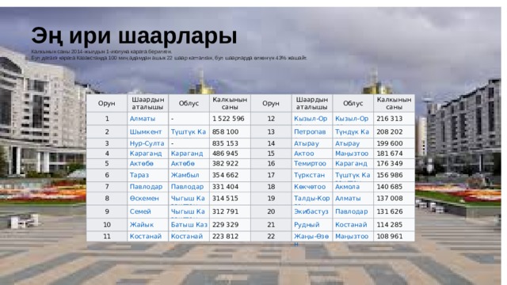Open the Шымкент city link
This screenshot has width=507, height=285.
click(x=146, y=132)
